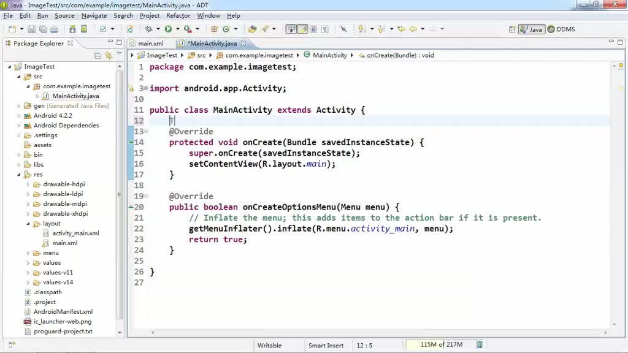
Task: Click the New Java Class icon
Action: tap(226, 29)
